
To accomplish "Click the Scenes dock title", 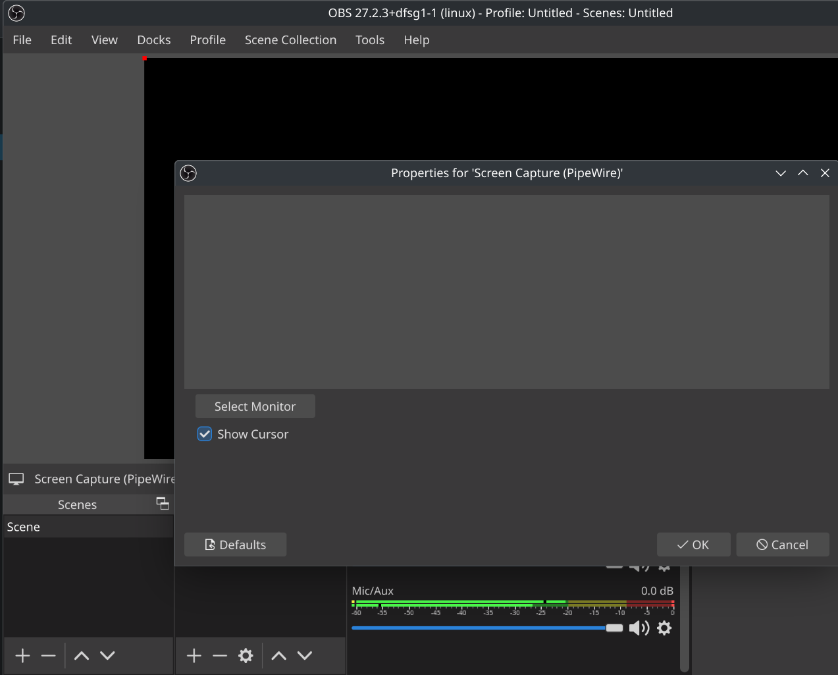I will tap(77, 504).
